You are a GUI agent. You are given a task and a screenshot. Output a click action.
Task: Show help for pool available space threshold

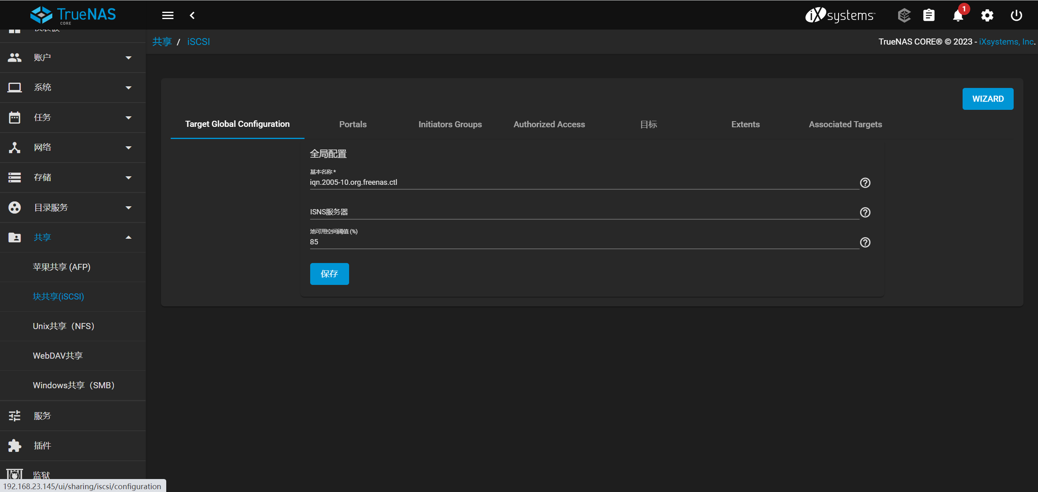click(865, 242)
